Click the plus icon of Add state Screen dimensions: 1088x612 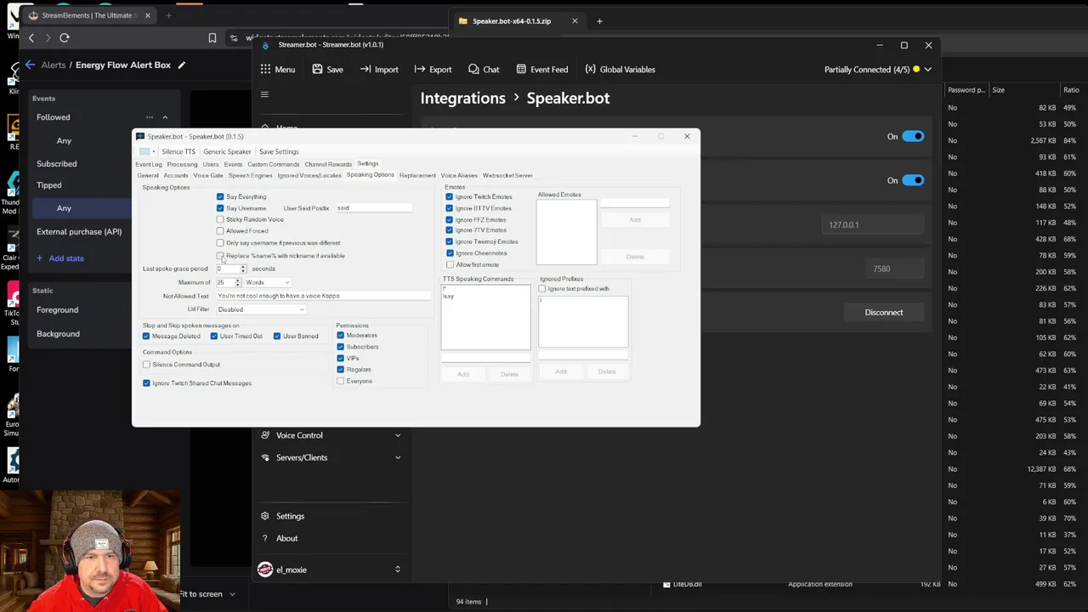[x=40, y=258]
